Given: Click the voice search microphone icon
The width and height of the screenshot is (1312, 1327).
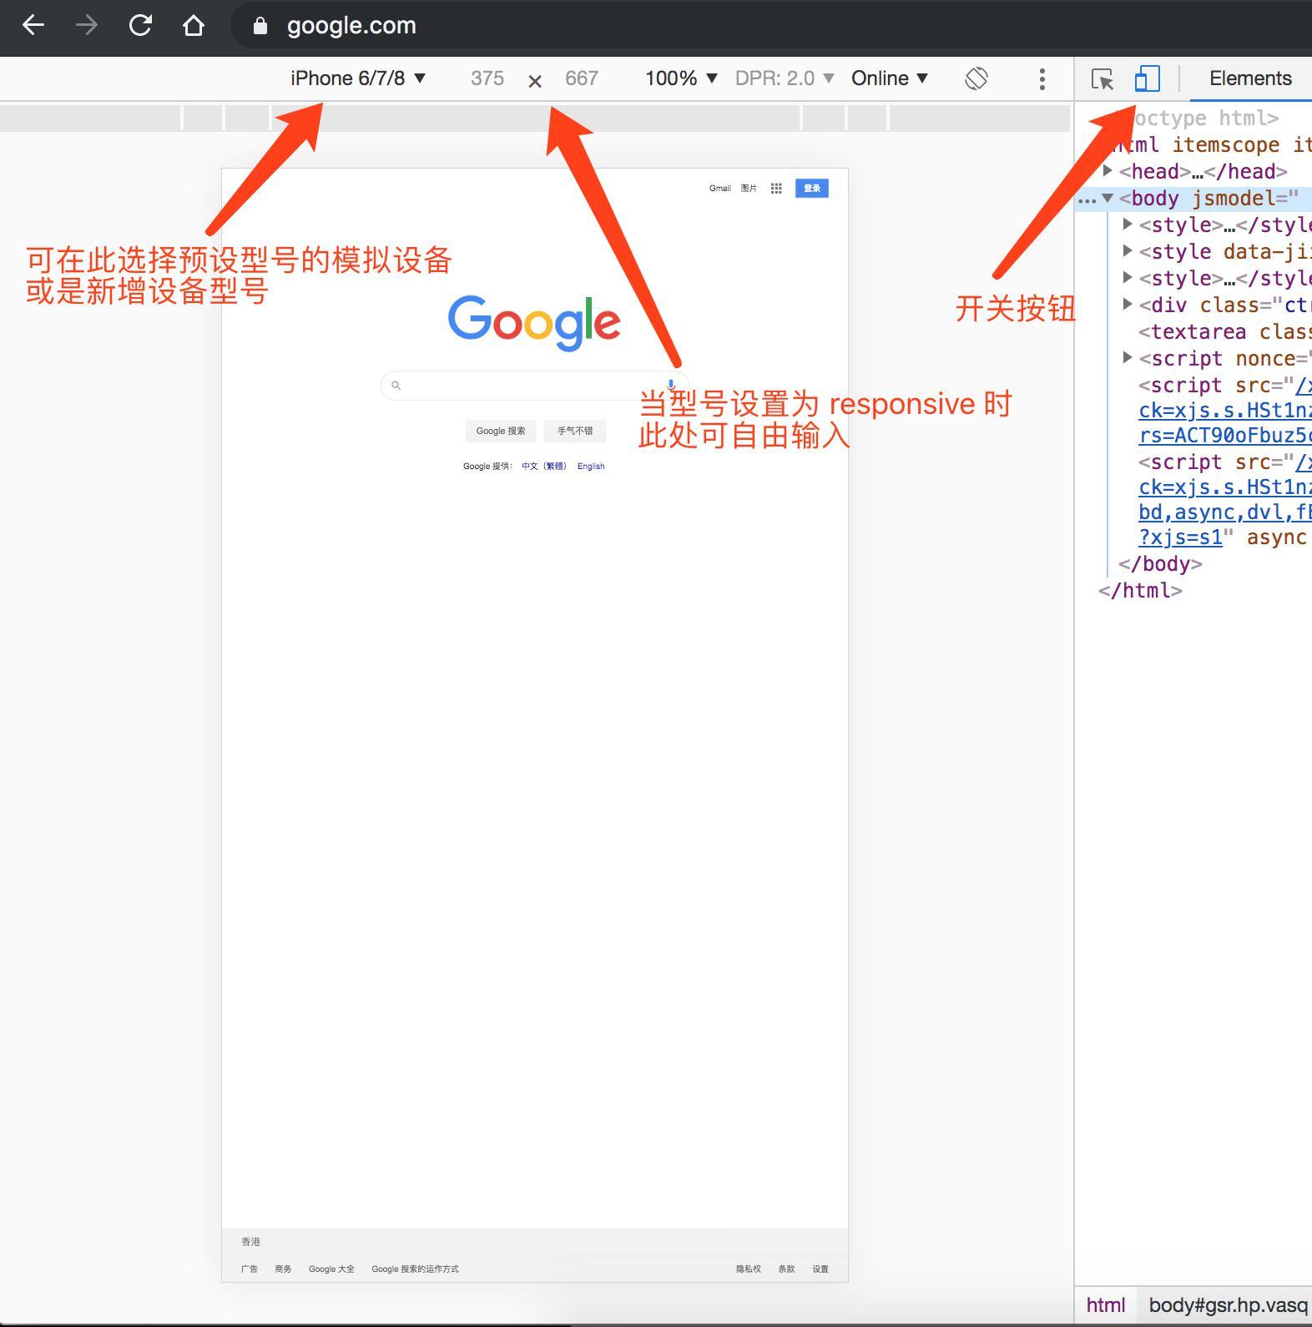Looking at the screenshot, I should coord(670,385).
